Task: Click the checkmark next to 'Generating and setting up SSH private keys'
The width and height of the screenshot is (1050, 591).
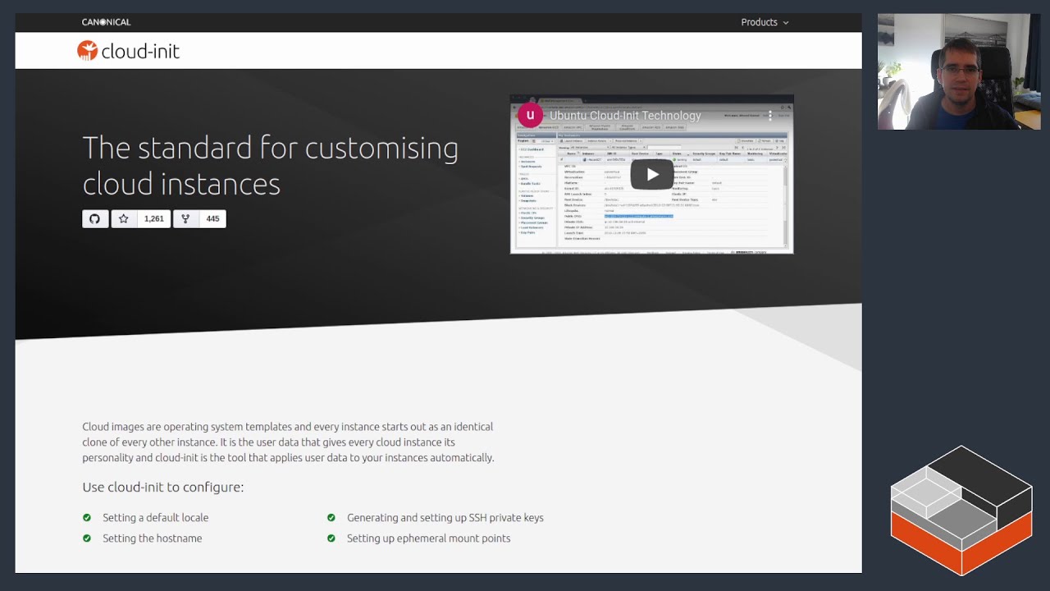Action: point(331,518)
